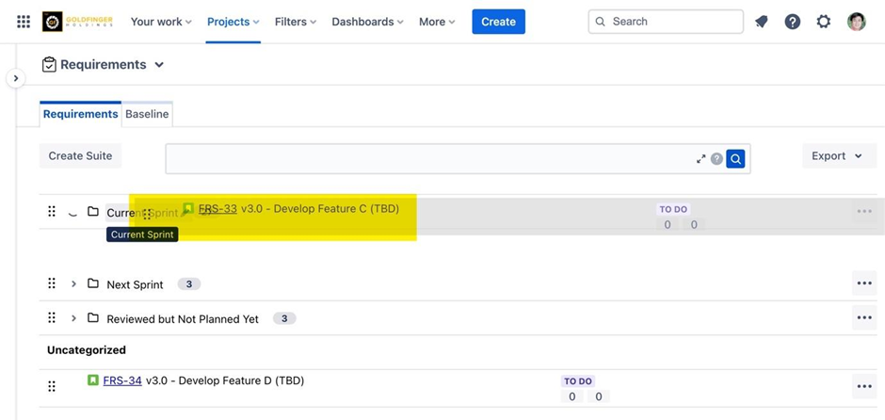This screenshot has width=885, height=420.
Task: Open the Requirements title dropdown
Action: coord(159,65)
